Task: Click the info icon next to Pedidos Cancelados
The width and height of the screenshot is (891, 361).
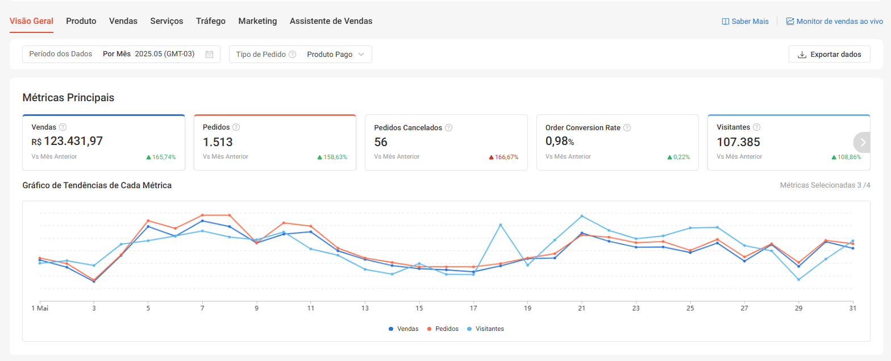Action: point(448,128)
